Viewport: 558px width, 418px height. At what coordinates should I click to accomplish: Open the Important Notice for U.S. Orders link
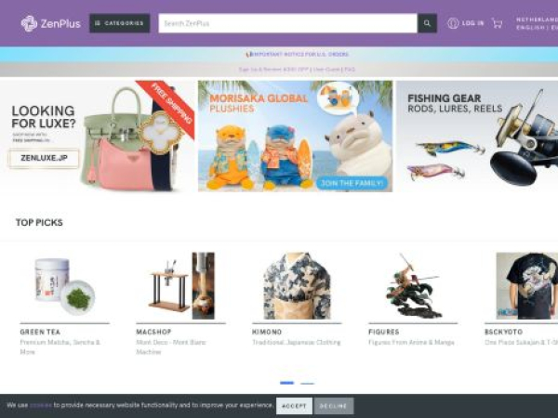(298, 55)
